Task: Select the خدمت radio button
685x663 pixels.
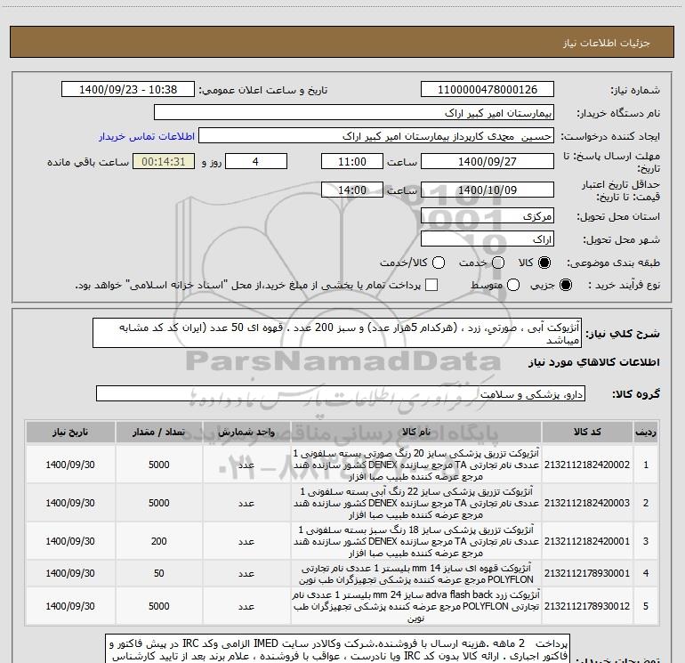Action: coord(498,263)
